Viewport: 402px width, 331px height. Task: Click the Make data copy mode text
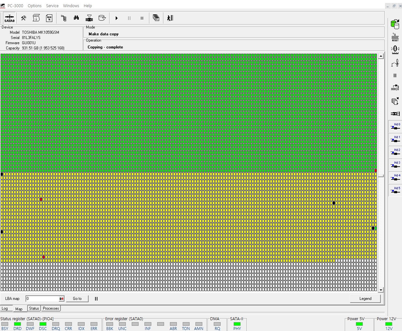tap(103, 34)
